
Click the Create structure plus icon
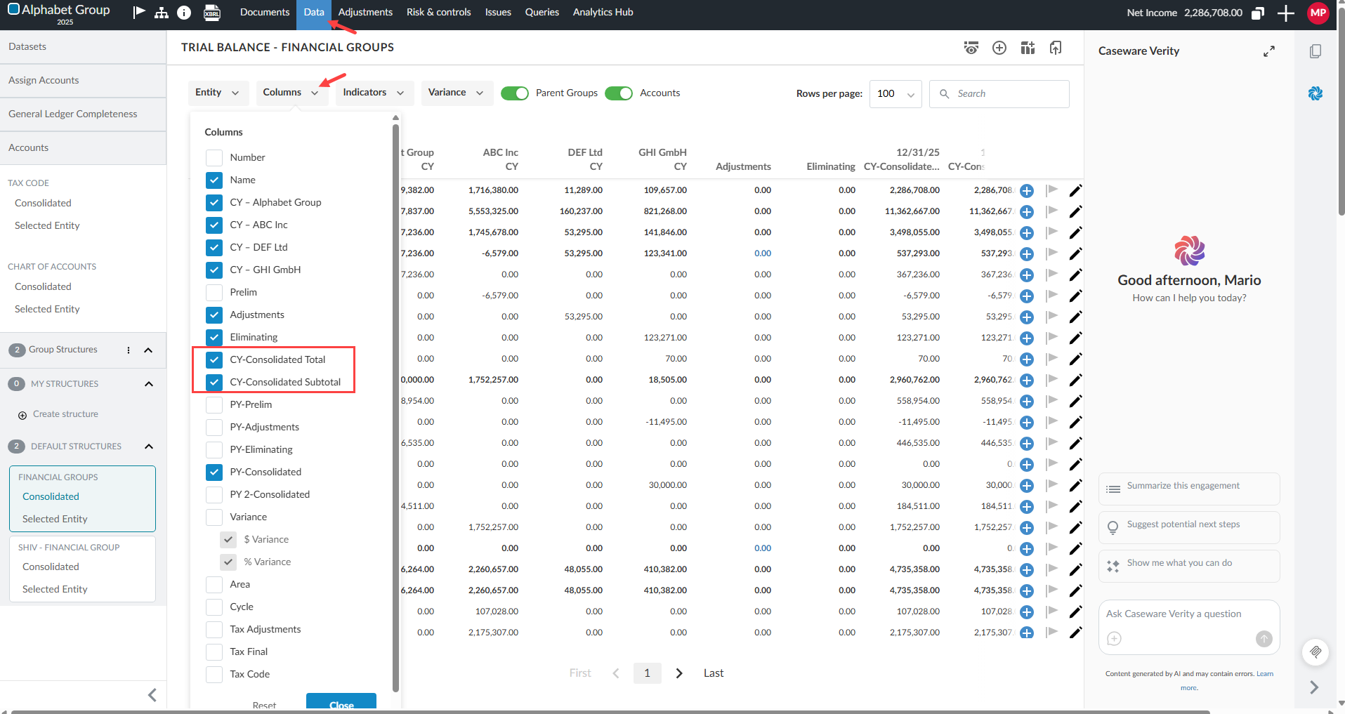22,415
